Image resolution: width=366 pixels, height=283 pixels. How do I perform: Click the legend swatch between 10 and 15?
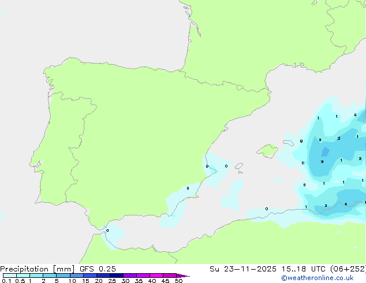pos(77,275)
